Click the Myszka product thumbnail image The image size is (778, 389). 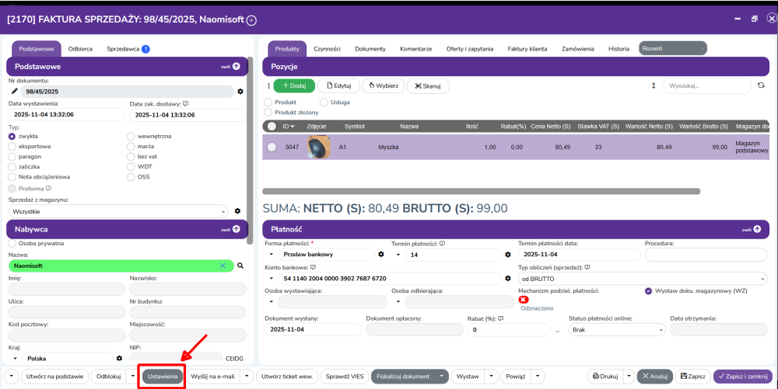[318, 146]
